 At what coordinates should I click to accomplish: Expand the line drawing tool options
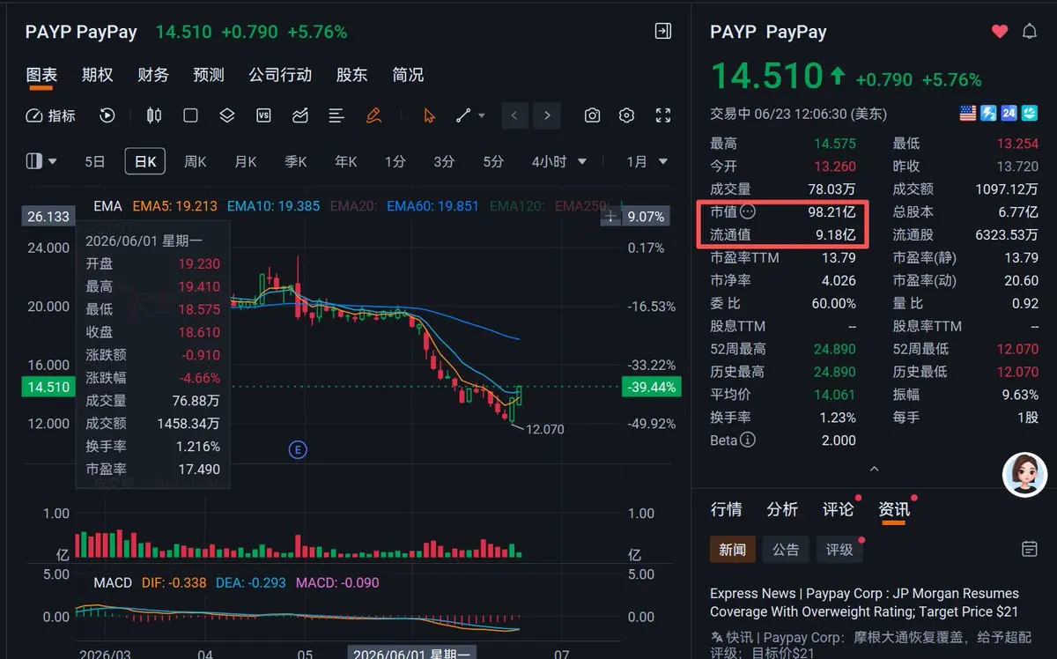tap(482, 115)
